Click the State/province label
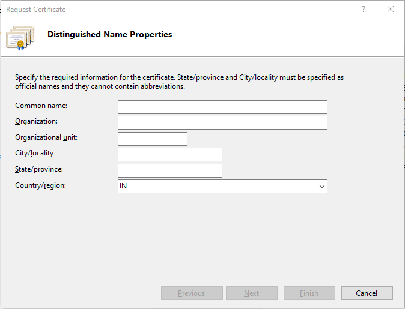 [x=39, y=169]
